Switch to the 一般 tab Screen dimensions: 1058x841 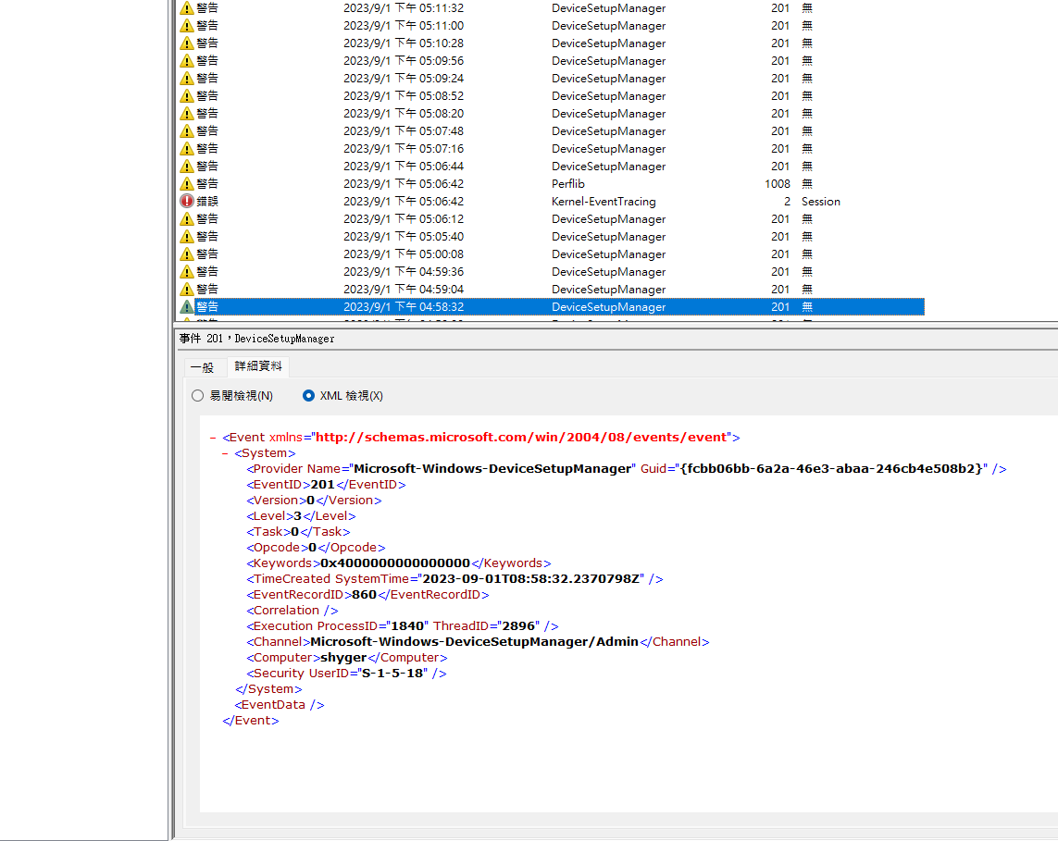coord(203,367)
